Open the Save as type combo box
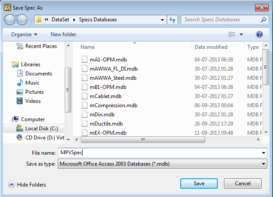 [x=162, y=164]
